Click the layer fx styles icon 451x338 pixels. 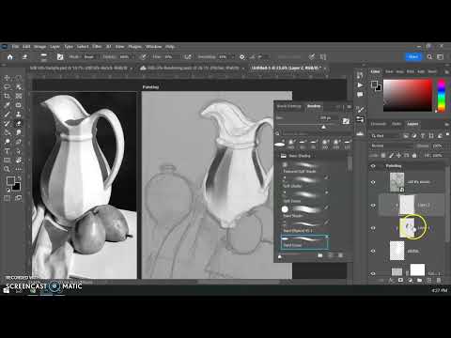point(391,280)
